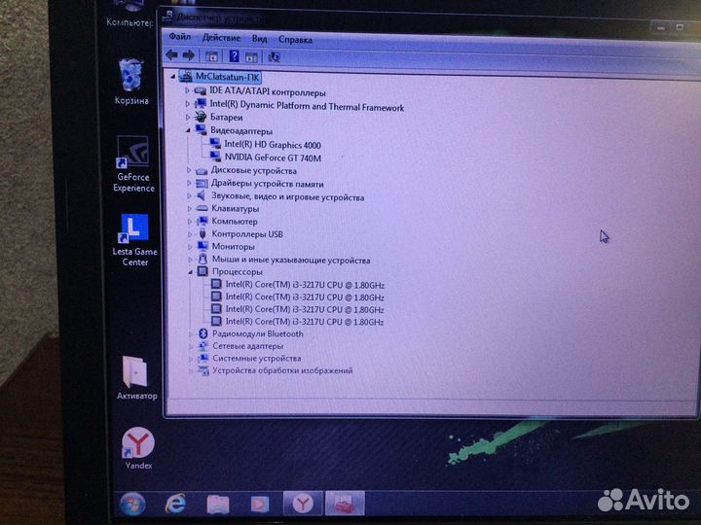
Task: Expand Системные устройства category
Action: pyautogui.click(x=191, y=358)
